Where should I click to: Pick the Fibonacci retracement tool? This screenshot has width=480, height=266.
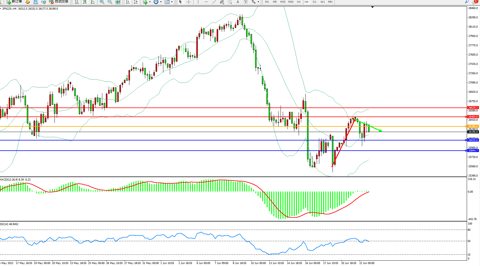click(x=230, y=2)
